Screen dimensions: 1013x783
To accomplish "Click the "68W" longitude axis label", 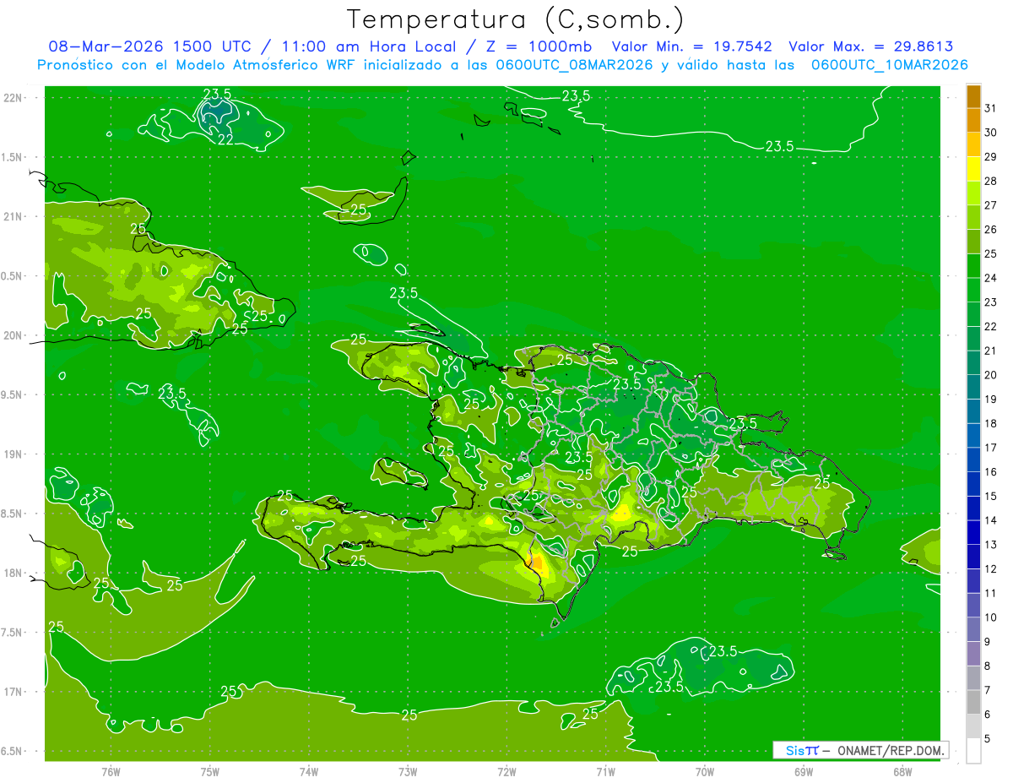I will [x=902, y=772].
